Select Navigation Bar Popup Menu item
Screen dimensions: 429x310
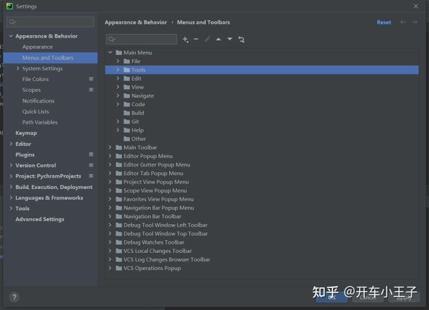pyautogui.click(x=158, y=208)
